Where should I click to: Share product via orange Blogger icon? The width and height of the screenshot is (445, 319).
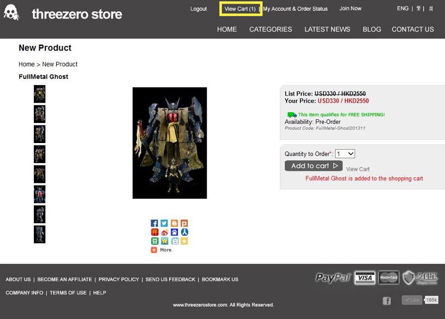(174, 223)
